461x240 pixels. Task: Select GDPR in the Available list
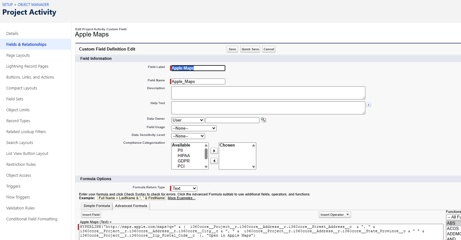pyautogui.click(x=183, y=161)
